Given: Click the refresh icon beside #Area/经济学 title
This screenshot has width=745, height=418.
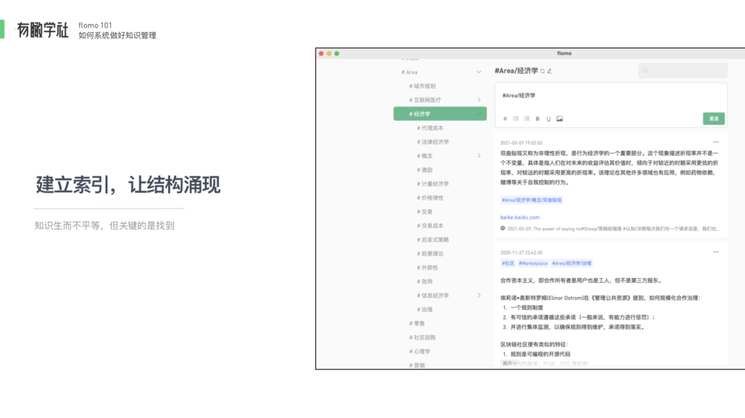Looking at the screenshot, I should [543, 71].
